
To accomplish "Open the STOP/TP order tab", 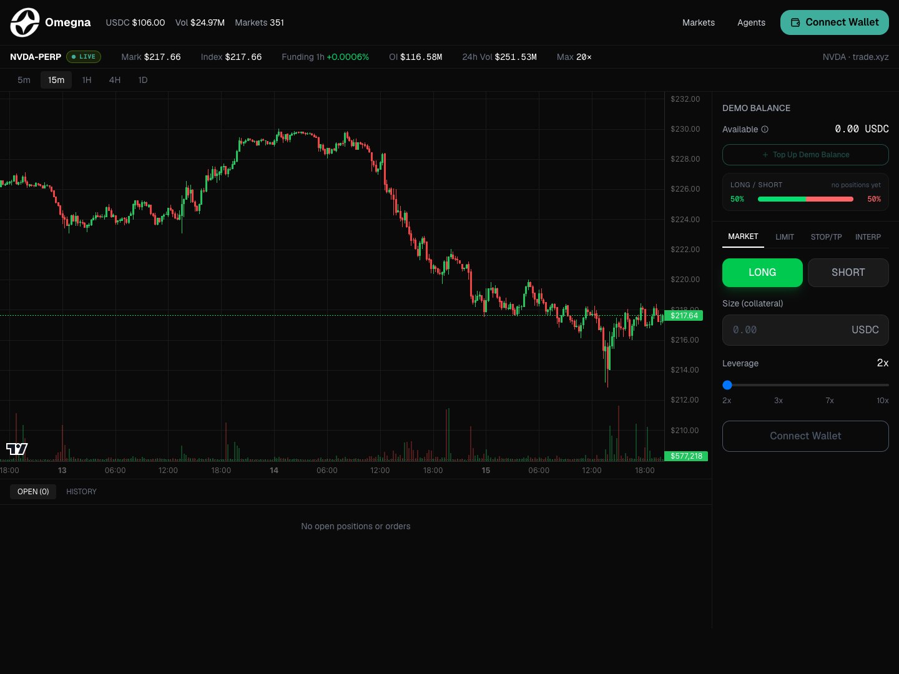I will coord(826,237).
